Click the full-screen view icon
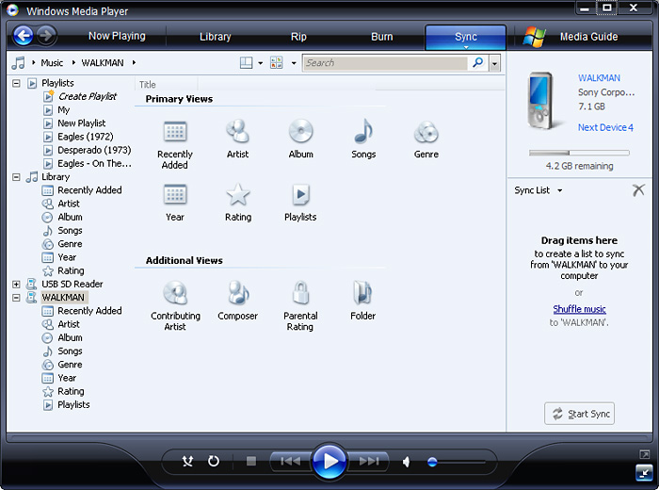 644,454
